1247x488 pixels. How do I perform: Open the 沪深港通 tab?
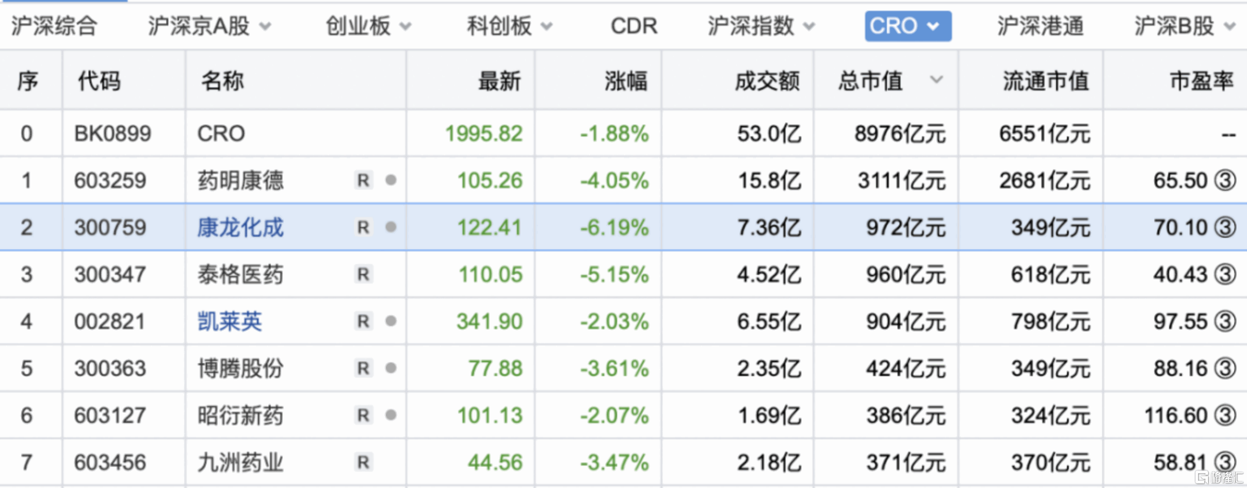coord(1040,26)
